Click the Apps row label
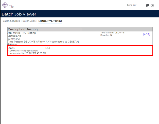This screenshot has width=159, height=124. (x=11, y=48)
